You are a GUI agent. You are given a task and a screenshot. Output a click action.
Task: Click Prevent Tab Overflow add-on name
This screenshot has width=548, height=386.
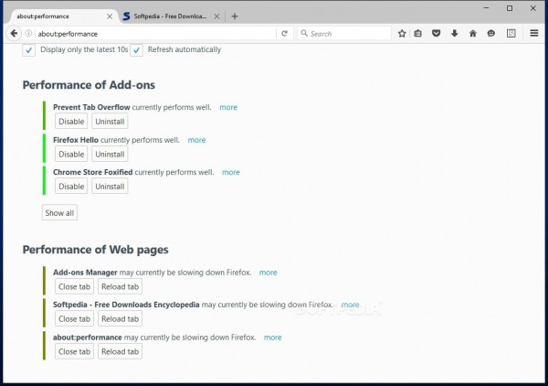pyautogui.click(x=91, y=107)
